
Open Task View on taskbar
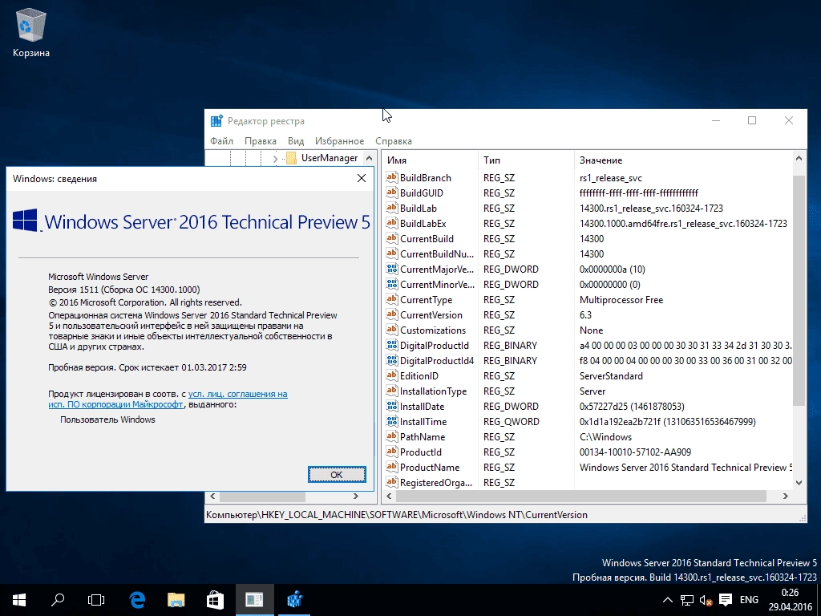pyautogui.click(x=96, y=600)
